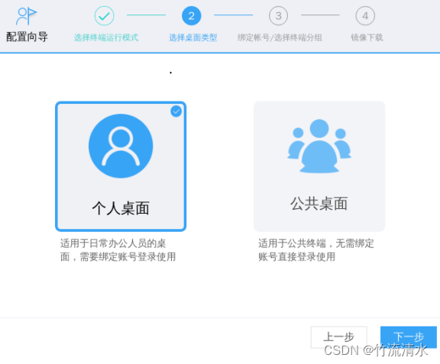Click the step 2 numbered circle
440x364 pixels.
click(192, 16)
